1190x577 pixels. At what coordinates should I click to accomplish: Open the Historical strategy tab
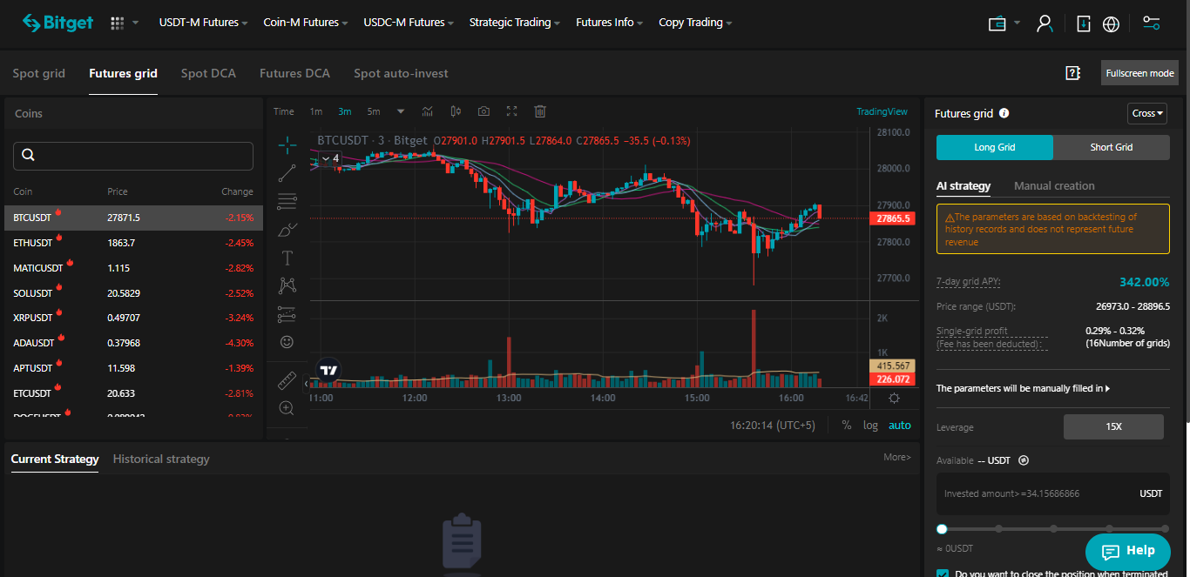pos(161,459)
